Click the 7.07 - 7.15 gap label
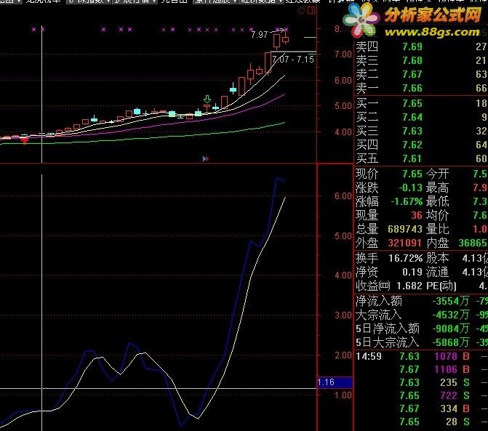 (x=293, y=60)
